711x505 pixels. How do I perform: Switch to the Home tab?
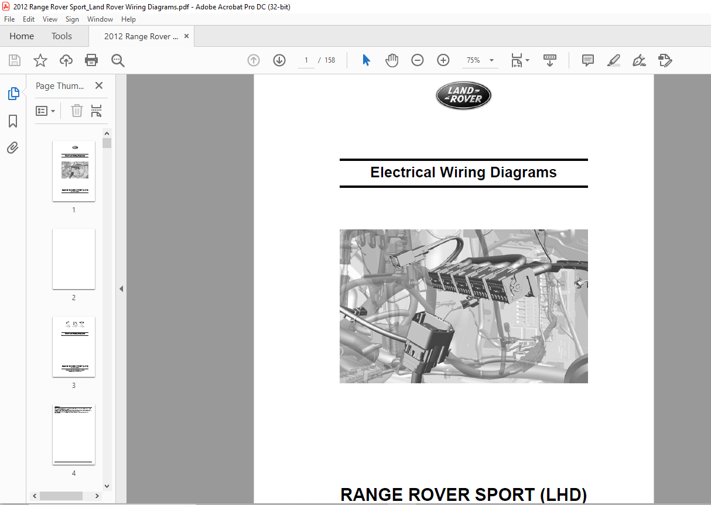pos(22,36)
